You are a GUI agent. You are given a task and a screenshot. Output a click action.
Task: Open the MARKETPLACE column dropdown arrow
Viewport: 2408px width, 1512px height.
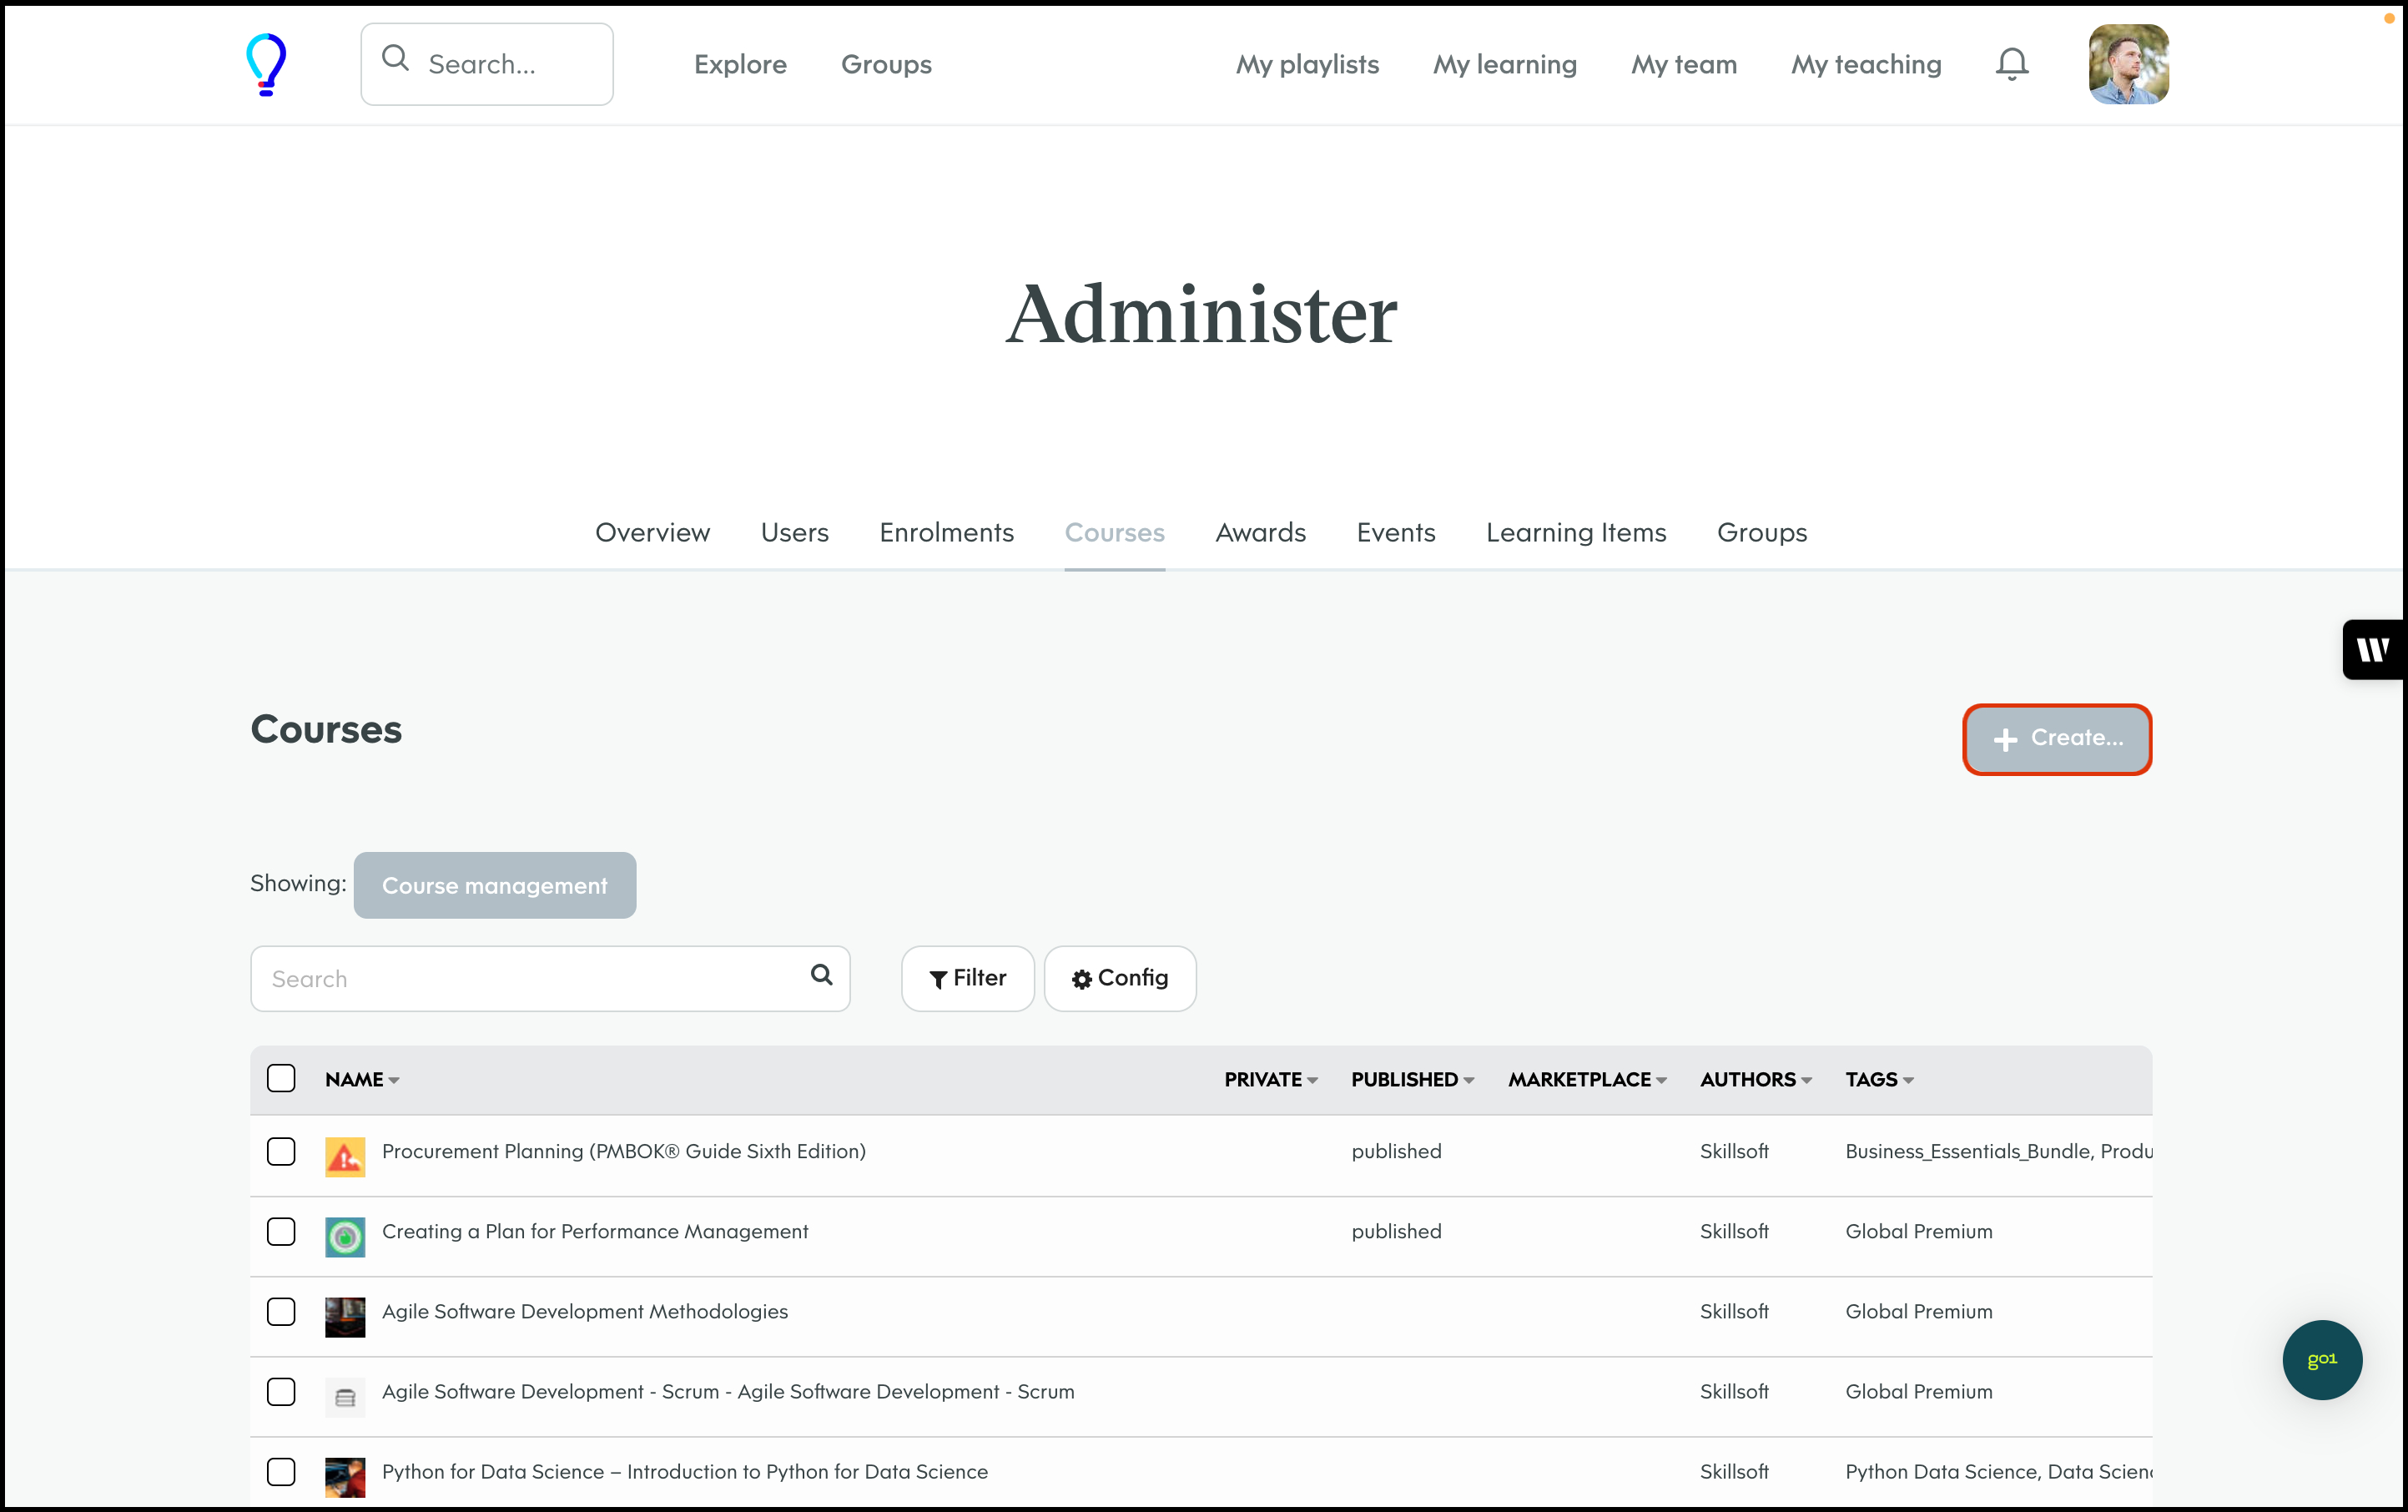pos(1661,1080)
